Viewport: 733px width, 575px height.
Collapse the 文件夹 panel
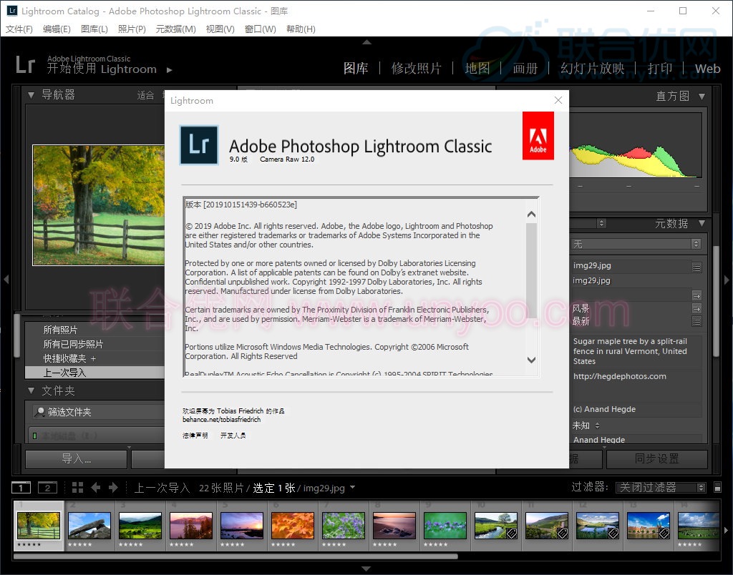(x=31, y=391)
